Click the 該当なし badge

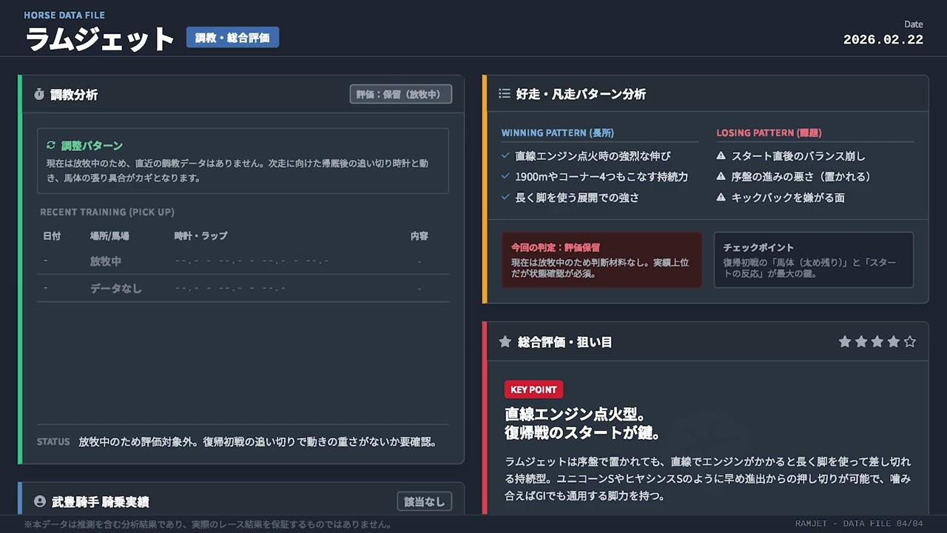pos(425,502)
